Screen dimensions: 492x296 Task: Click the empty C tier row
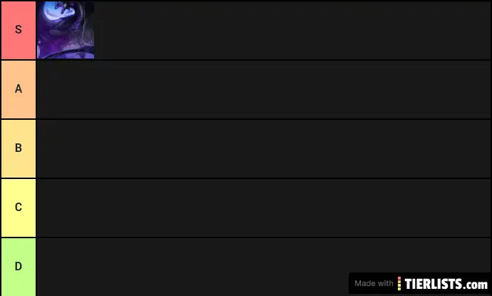click(263, 208)
